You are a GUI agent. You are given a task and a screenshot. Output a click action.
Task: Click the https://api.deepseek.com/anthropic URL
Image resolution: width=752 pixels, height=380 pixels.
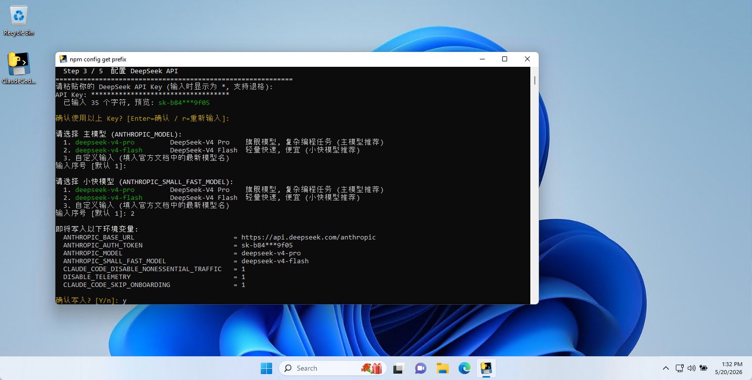coord(309,237)
